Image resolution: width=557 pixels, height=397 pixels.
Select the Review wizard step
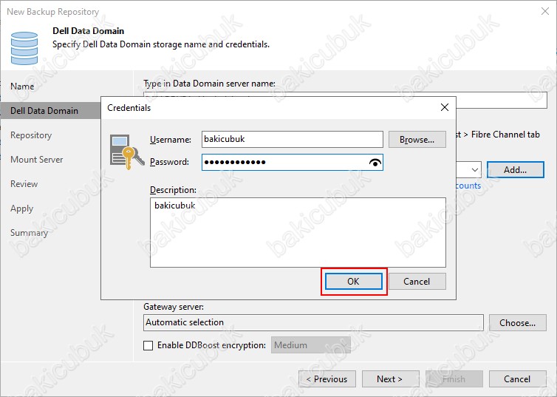[x=24, y=184]
